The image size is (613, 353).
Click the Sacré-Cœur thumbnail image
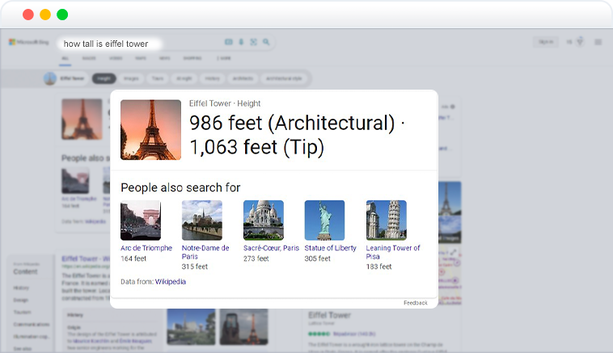(x=263, y=221)
